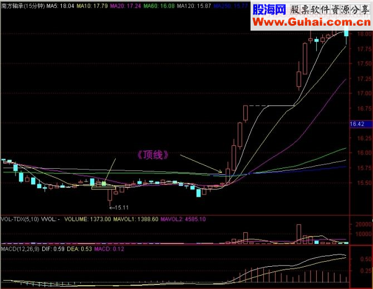This screenshot has height=289, width=373.
Task: Click the 17.75 price axis label
Action: coord(364,49)
